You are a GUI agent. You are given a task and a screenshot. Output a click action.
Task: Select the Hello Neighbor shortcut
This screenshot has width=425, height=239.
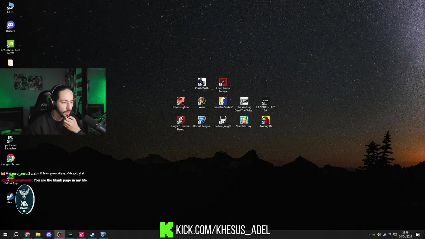[181, 103]
